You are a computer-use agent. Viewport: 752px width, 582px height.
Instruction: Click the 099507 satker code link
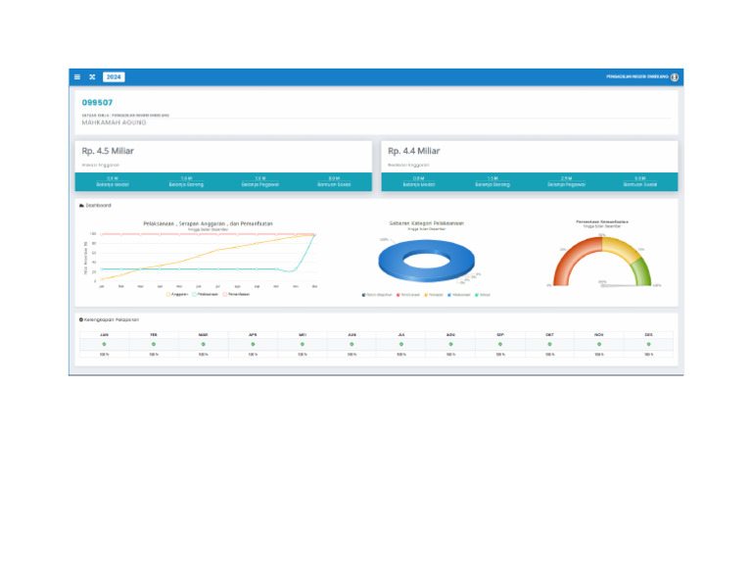point(97,102)
